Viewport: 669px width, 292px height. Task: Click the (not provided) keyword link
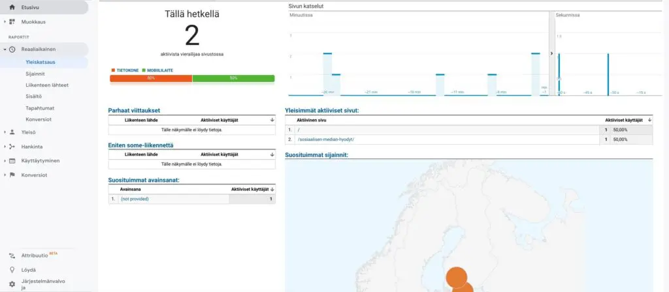135,199
